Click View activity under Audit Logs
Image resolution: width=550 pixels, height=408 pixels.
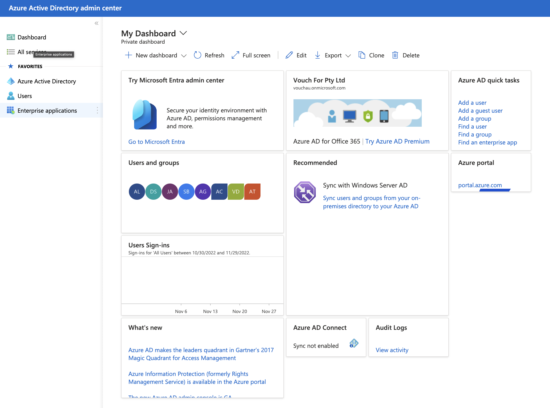click(392, 350)
